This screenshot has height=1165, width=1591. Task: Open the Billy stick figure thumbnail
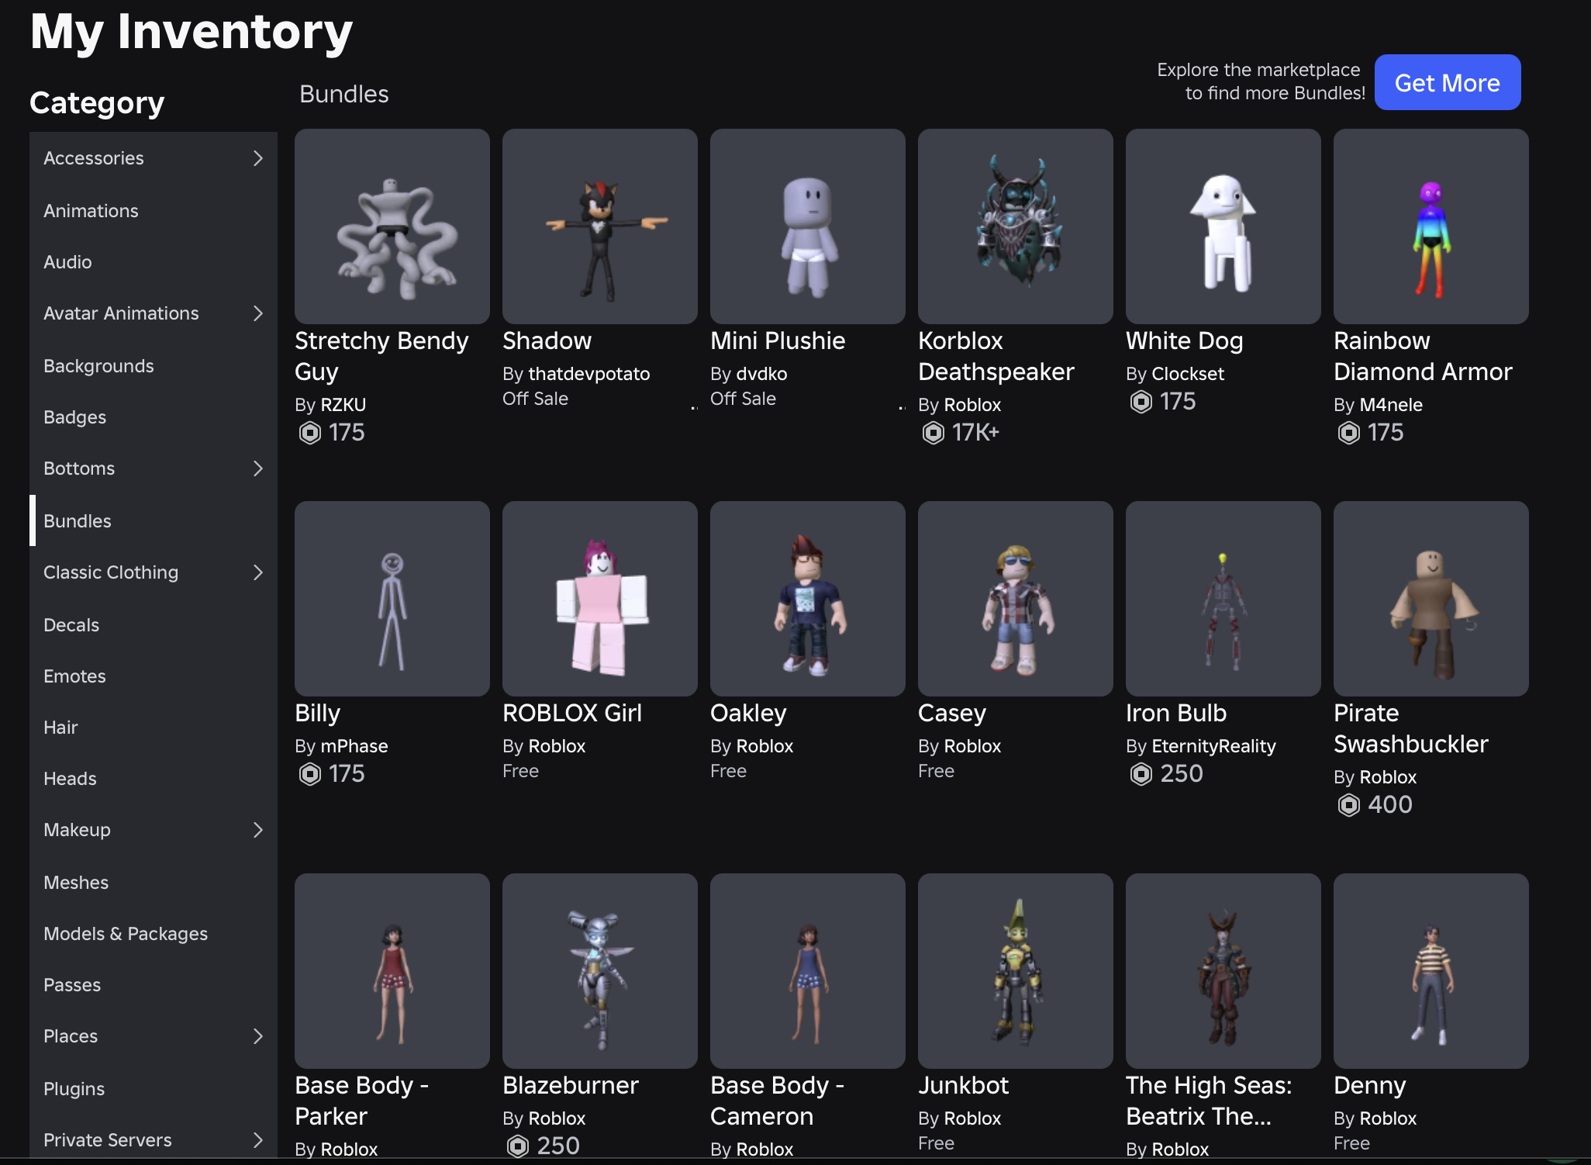tap(392, 599)
